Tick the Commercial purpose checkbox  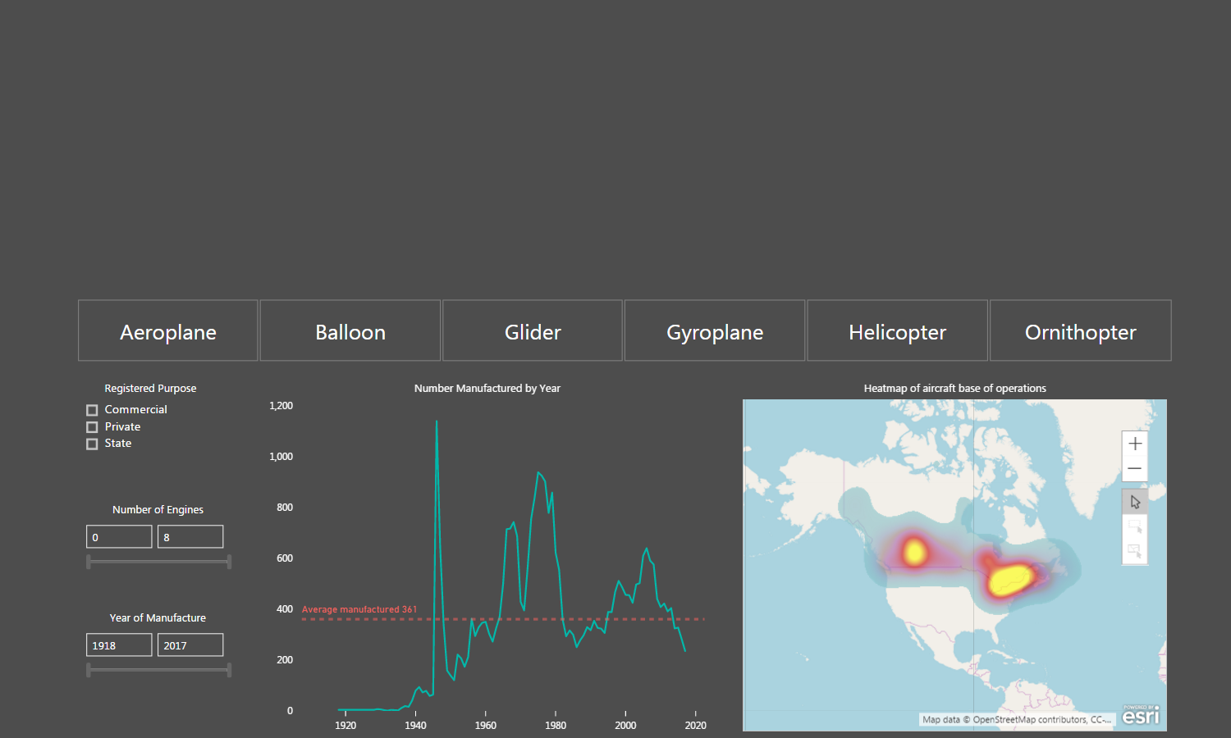(92, 410)
